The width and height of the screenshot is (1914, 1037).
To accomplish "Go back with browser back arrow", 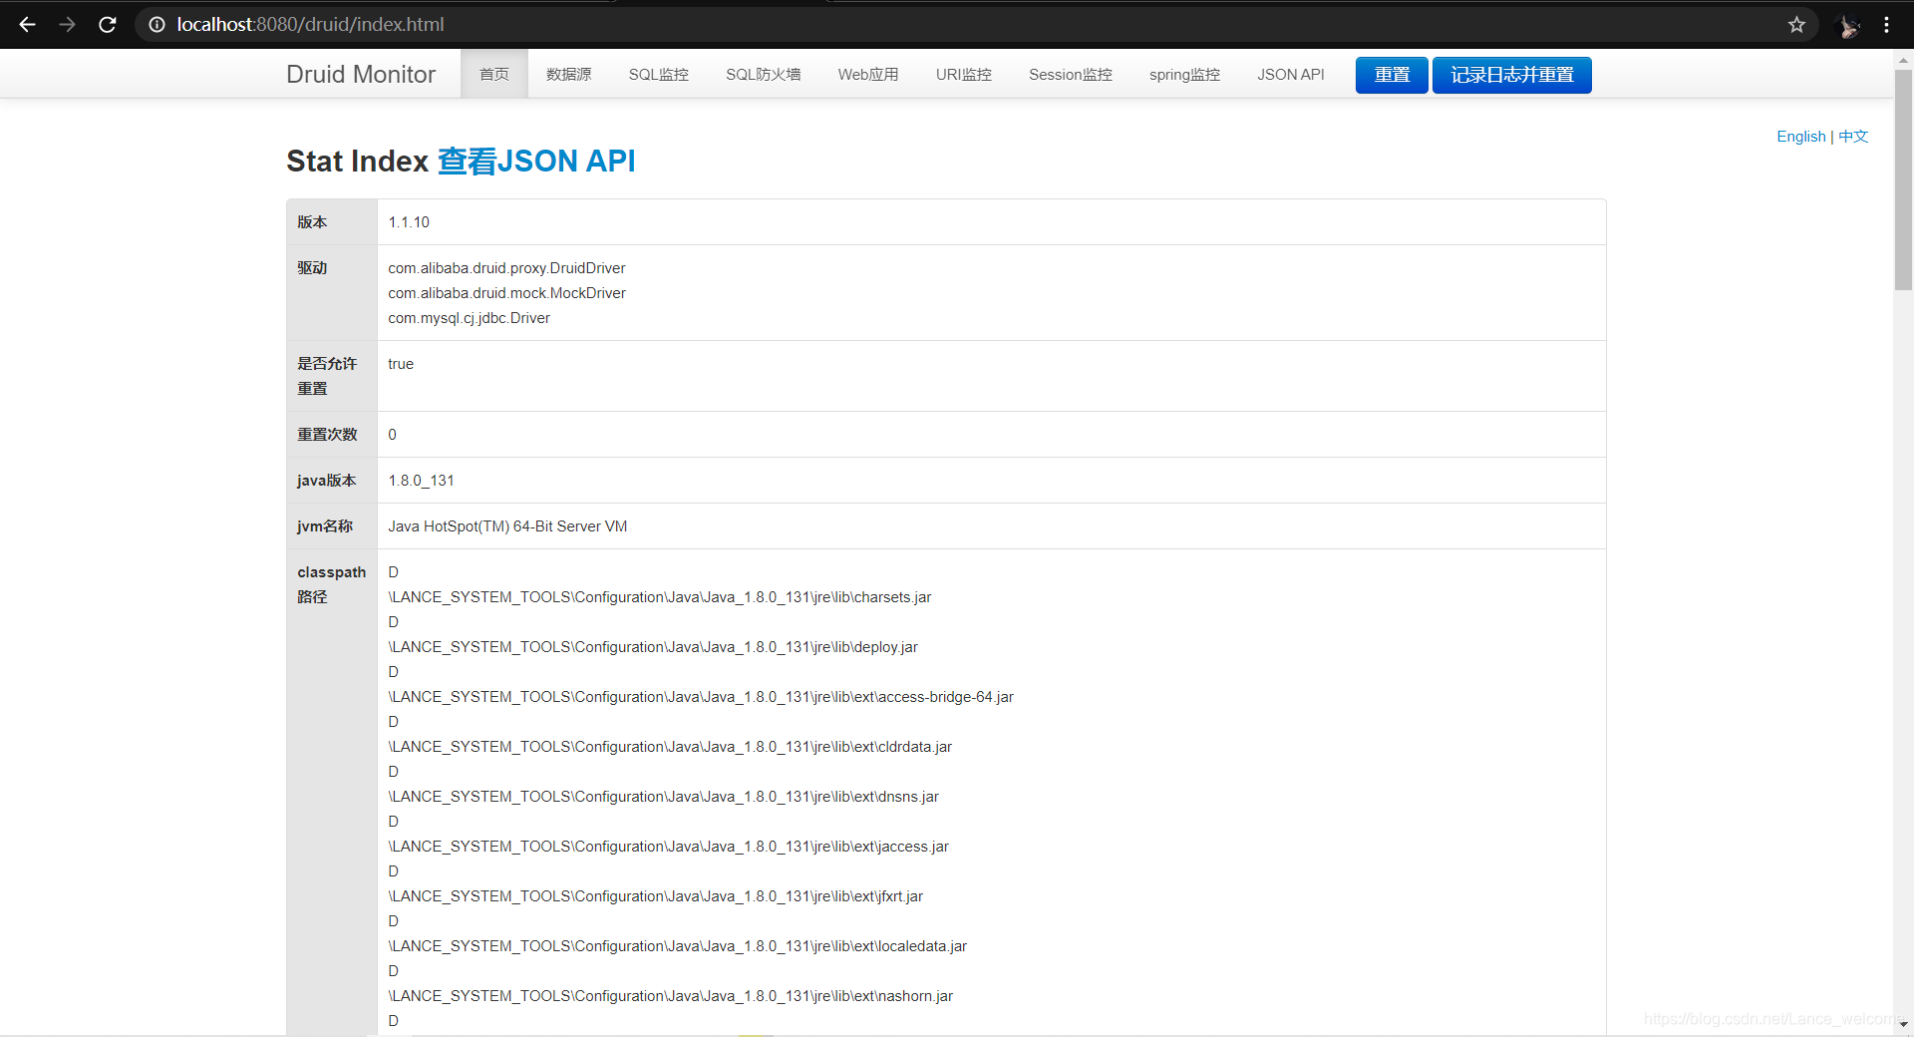I will 27,25.
